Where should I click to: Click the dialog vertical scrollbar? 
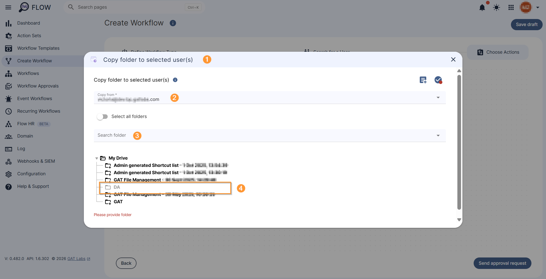point(459,142)
